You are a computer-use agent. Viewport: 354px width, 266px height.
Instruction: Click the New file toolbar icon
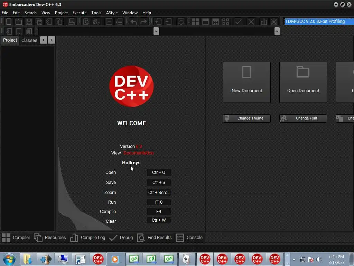[9, 22]
